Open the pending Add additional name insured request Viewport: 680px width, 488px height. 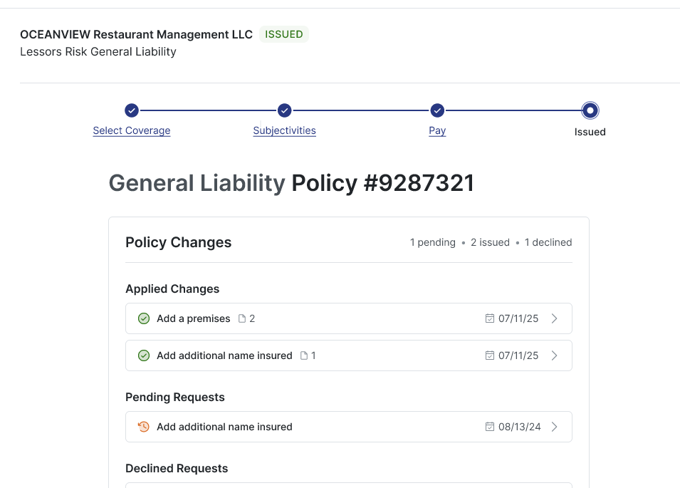(x=224, y=427)
